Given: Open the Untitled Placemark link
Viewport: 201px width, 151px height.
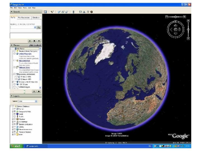Looking at the screenshot, I should pyautogui.click(x=25, y=54).
